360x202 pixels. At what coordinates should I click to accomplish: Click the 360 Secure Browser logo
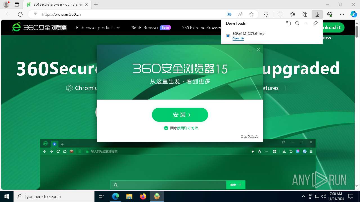[x=39, y=27]
